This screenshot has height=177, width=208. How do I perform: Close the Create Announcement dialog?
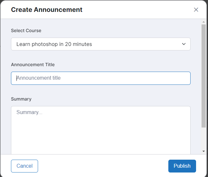coord(196,10)
